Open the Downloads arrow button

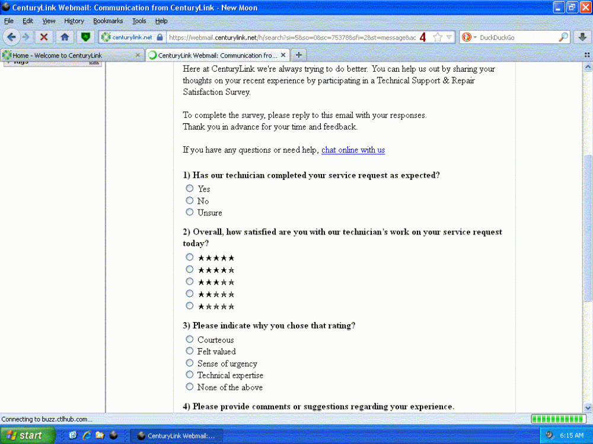pyautogui.click(x=583, y=37)
